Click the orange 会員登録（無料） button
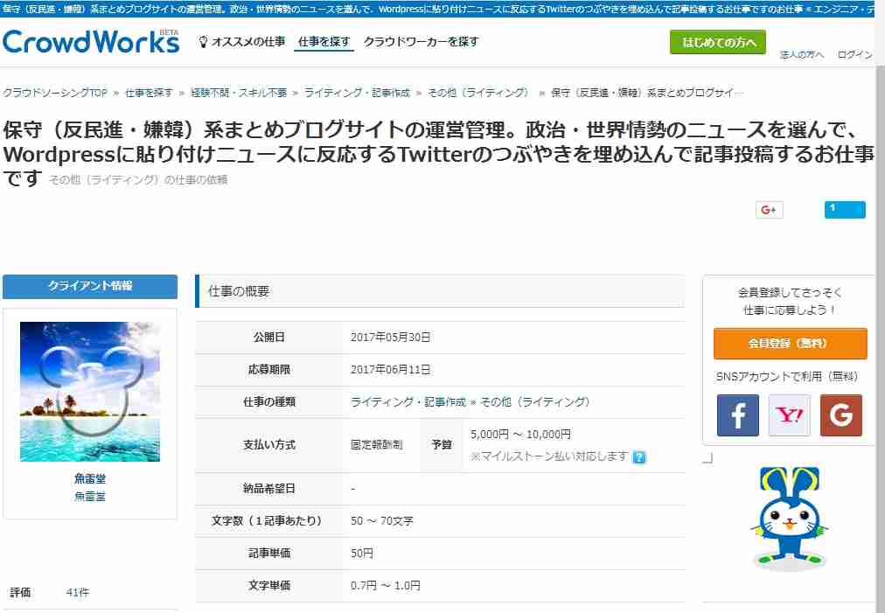This screenshot has height=613, width=885. click(790, 344)
